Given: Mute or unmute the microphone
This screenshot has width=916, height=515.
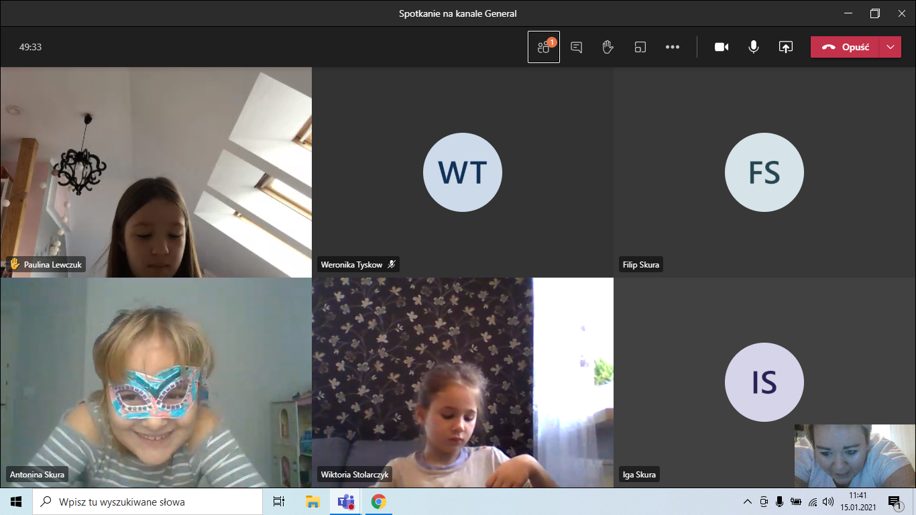Looking at the screenshot, I should pos(754,47).
